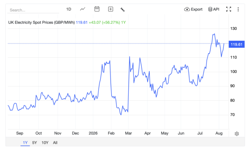Click the chart settings gear icon
The width and height of the screenshot is (249, 151).
237,134
